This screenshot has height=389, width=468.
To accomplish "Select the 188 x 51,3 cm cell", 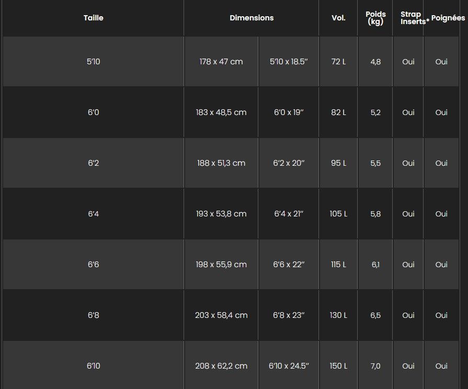I will click(x=221, y=163).
